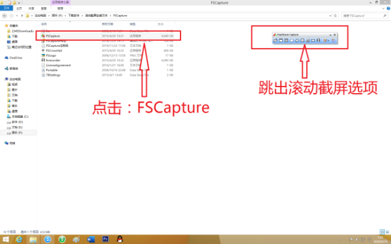Open Photoshop from the taskbar
The image size is (391, 244).
pyautogui.click(x=105, y=239)
